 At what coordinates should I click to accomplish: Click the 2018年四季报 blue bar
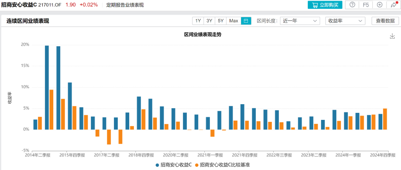pyautogui.click(x=139, y=113)
